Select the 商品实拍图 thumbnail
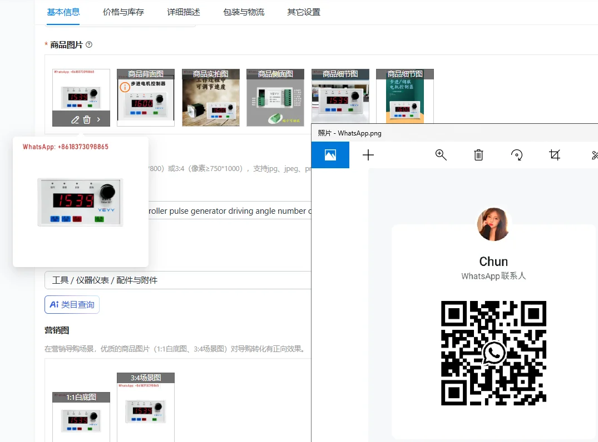 tap(210, 98)
